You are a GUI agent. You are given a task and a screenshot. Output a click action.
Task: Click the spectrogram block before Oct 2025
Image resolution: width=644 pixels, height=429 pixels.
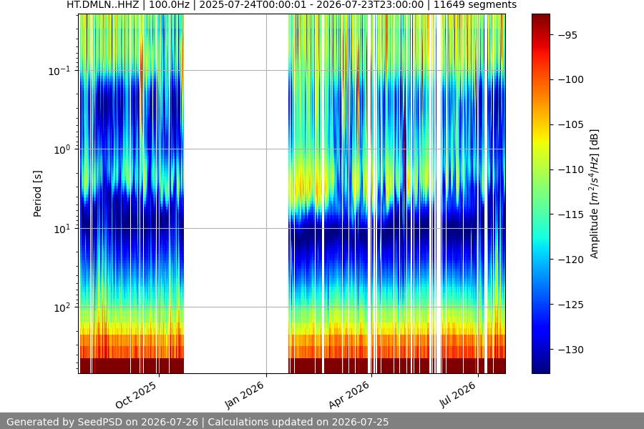pos(132,194)
